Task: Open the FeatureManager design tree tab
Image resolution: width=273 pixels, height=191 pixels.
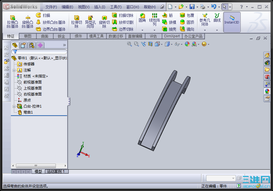Action: coord(15,45)
